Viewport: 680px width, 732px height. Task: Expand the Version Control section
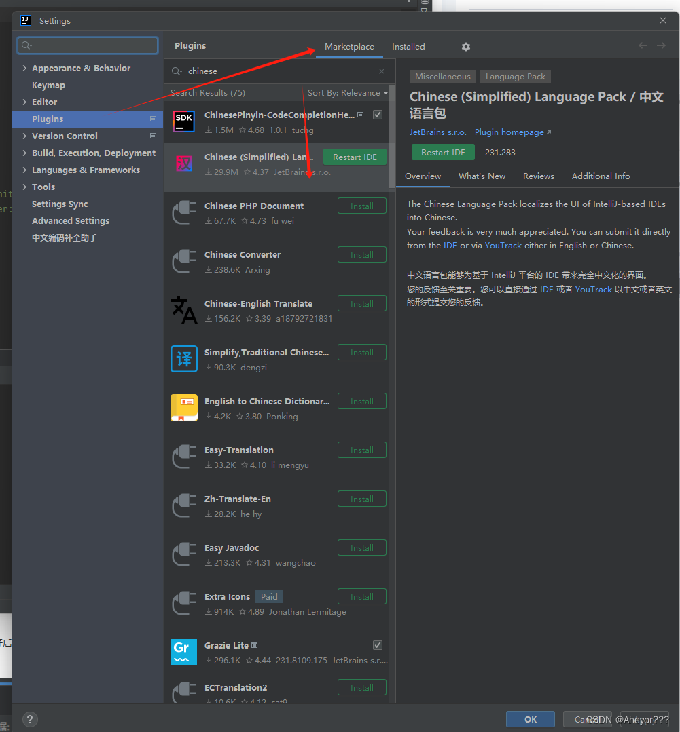pyautogui.click(x=24, y=136)
